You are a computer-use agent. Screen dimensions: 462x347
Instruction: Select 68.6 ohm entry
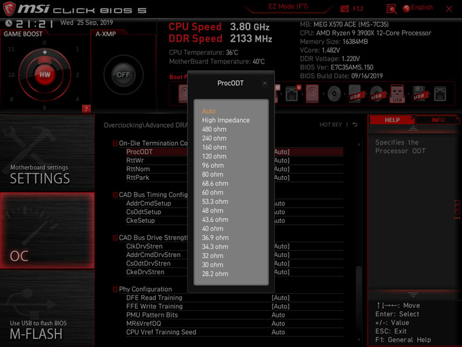(x=215, y=184)
